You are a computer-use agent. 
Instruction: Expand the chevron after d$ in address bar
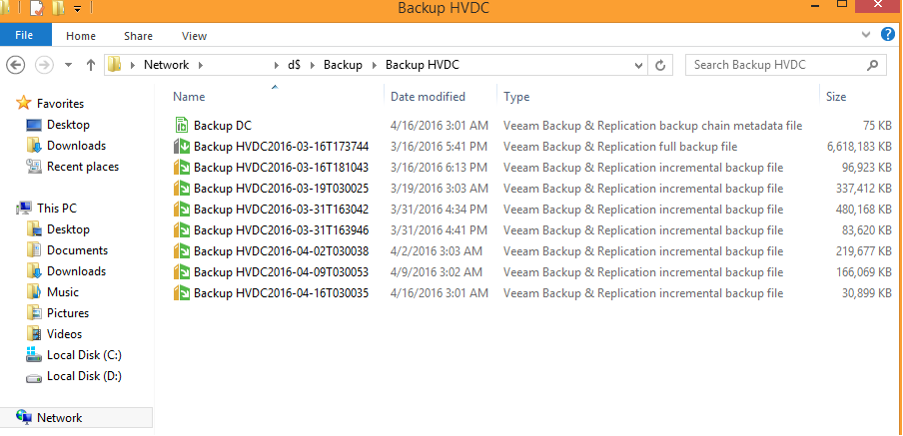(313, 65)
